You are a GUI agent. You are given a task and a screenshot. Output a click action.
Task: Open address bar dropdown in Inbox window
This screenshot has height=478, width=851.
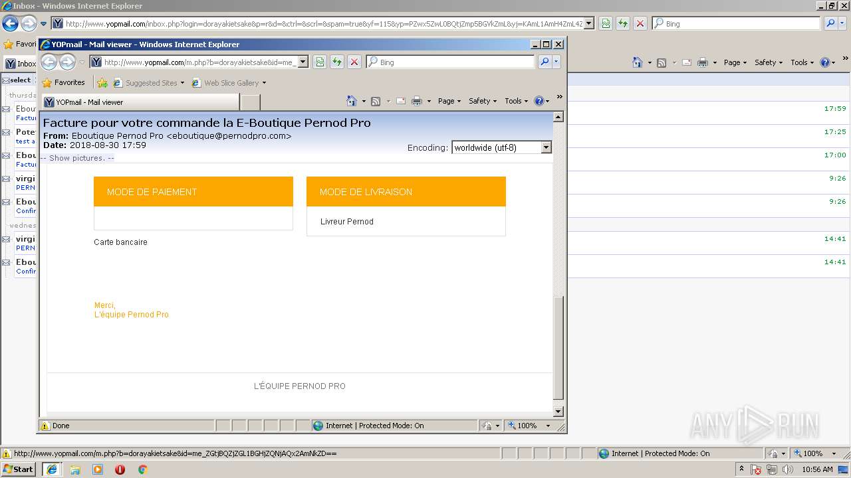click(x=588, y=24)
